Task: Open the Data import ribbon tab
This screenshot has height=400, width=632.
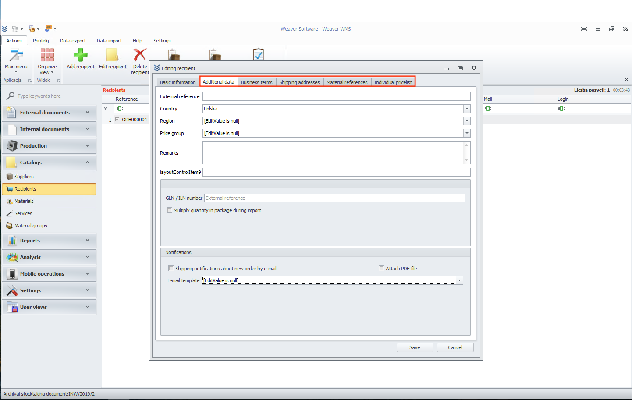Action: 109,41
